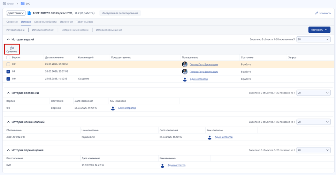Open the Настроить dropdown button
336x175 pixels.
(319, 30)
